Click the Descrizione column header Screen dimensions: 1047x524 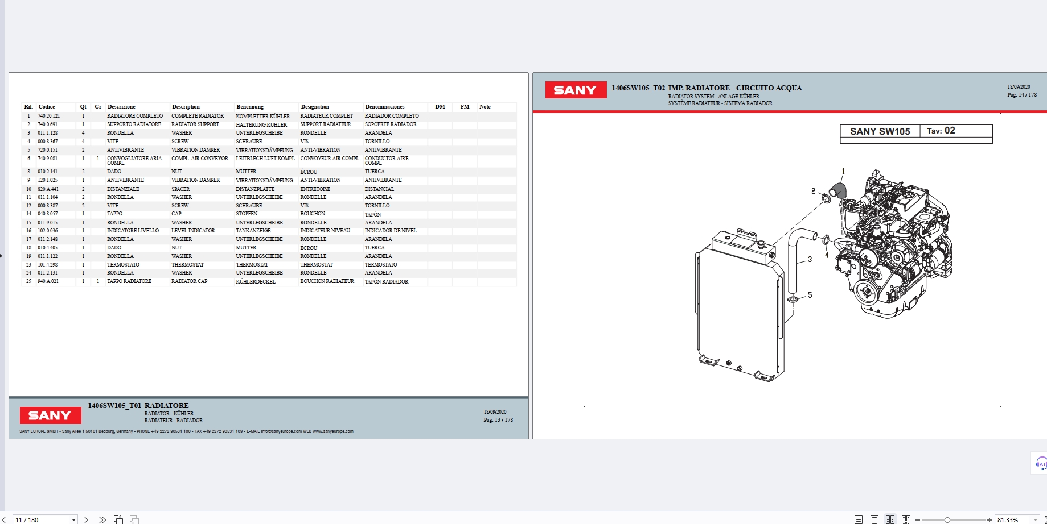[x=121, y=107]
